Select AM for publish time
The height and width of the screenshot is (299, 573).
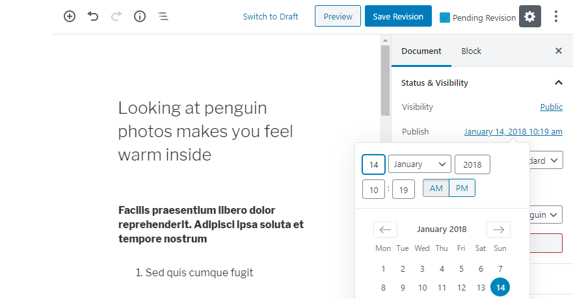[436, 188]
